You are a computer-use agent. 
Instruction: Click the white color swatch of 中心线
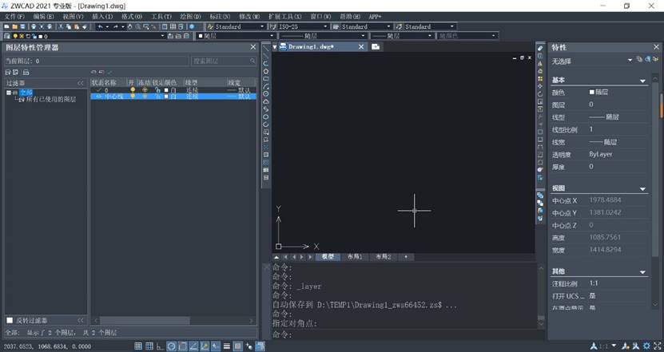(166, 96)
